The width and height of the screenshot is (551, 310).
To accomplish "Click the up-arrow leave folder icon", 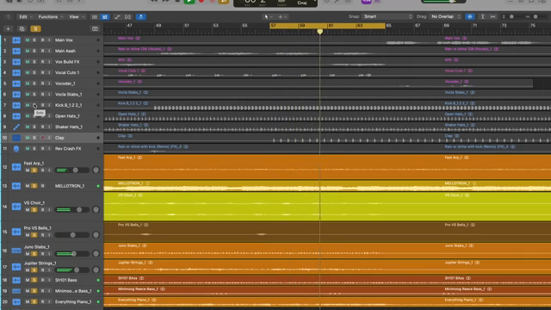I will pos(9,17).
